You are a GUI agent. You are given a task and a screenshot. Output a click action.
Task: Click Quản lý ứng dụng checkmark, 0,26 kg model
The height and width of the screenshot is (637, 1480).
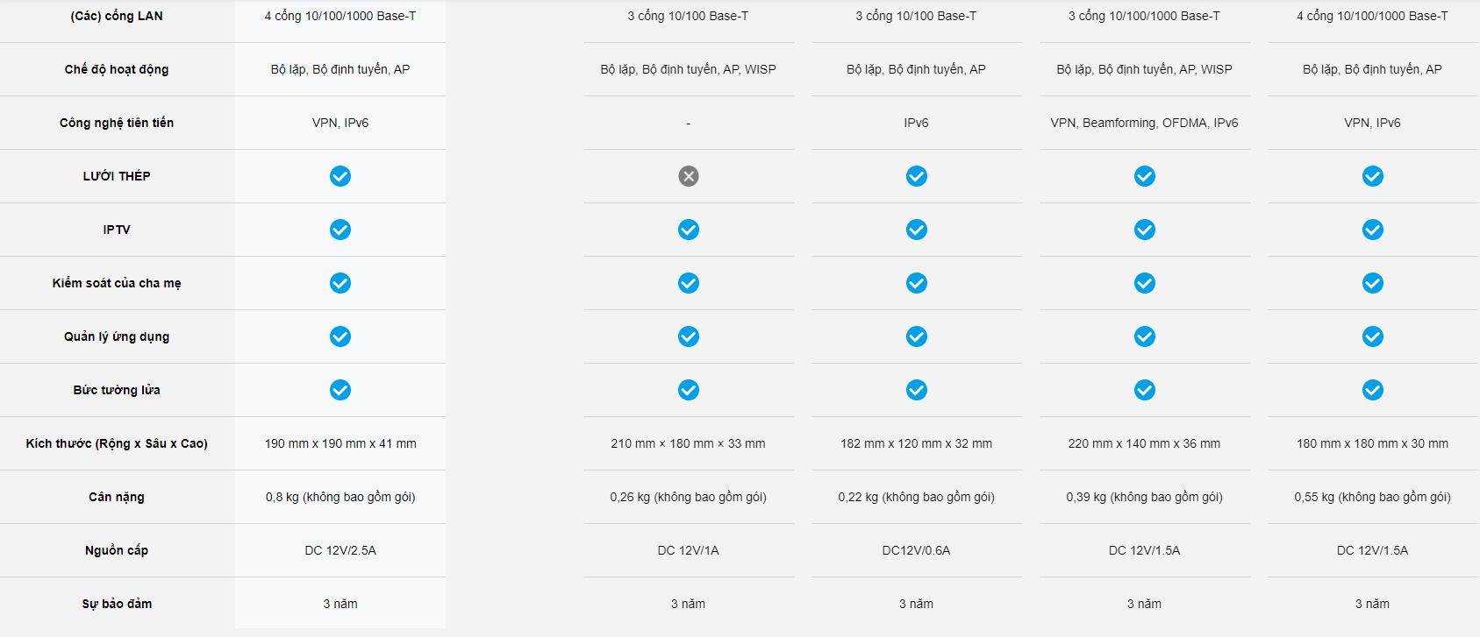click(x=689, y=336)
